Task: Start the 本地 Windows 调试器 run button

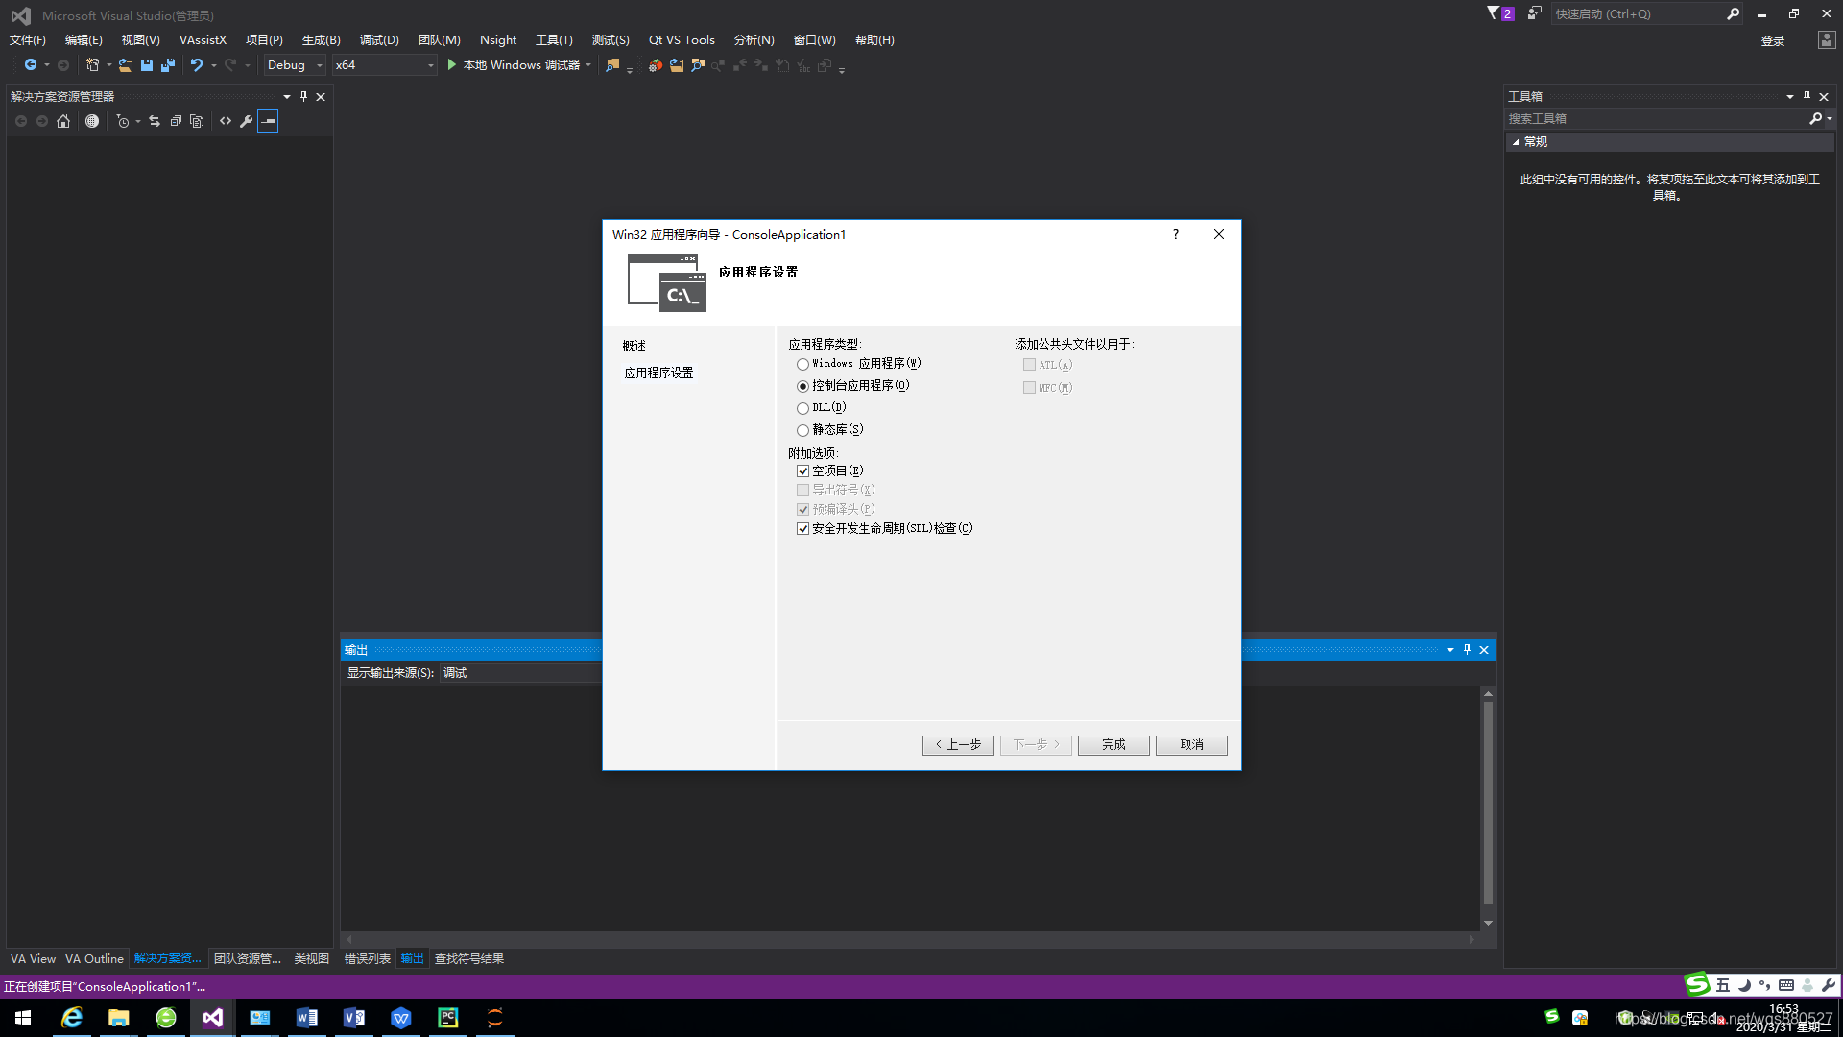Action: [x=513, y=65]
